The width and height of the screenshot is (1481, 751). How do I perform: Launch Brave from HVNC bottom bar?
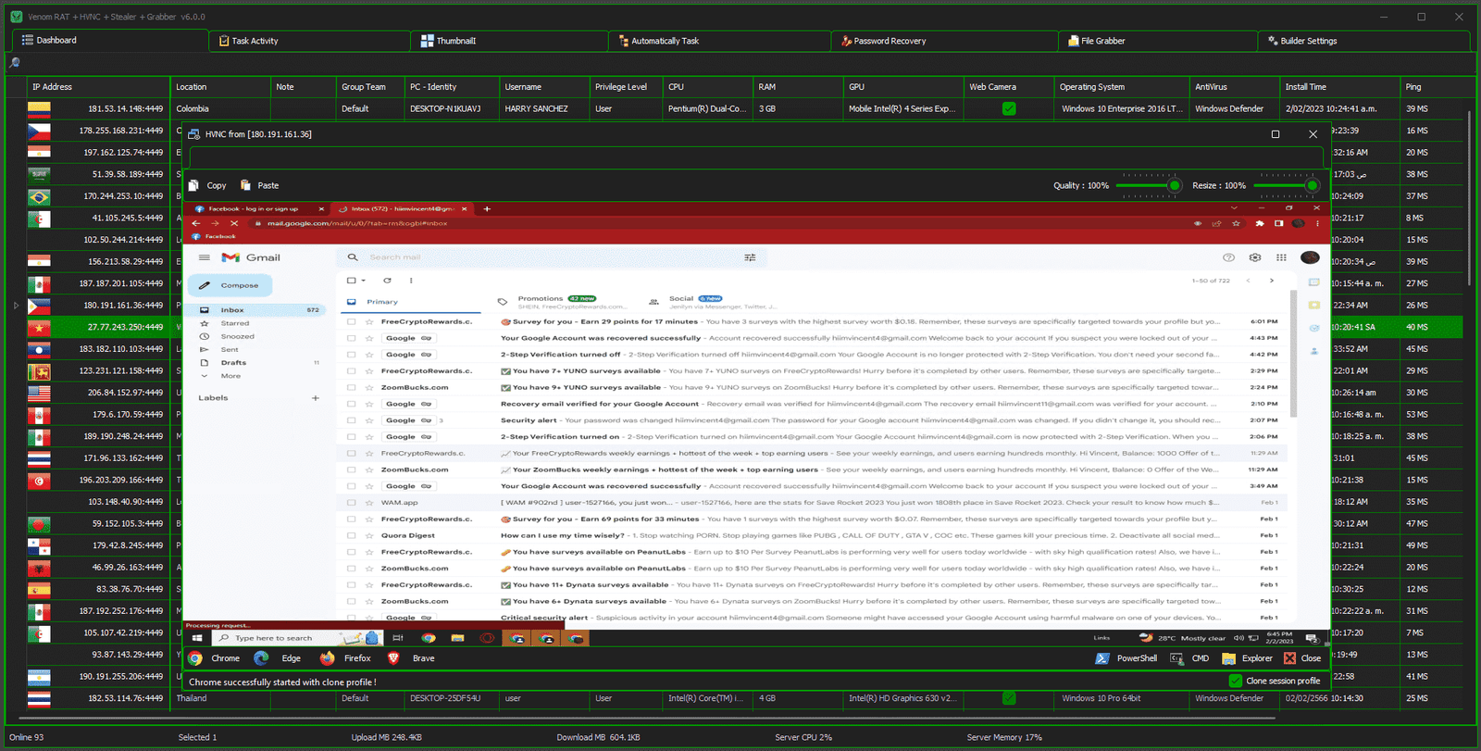410,658
